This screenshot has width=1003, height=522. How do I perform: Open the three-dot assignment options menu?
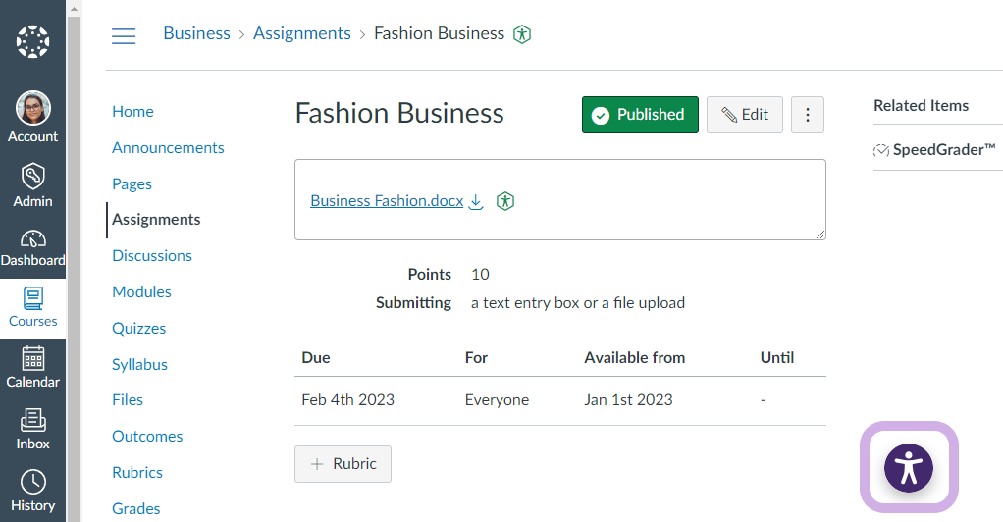pyautogui.click(x=808, y=115)
